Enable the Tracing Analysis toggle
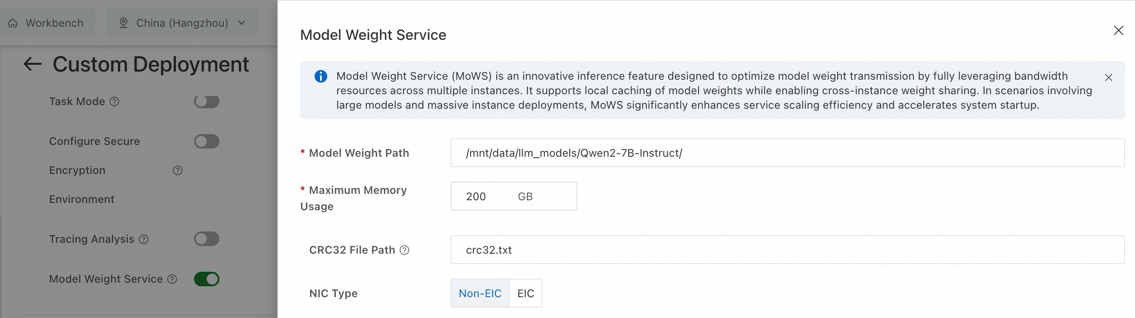The image size is (1135, 318). click(207, 239)
